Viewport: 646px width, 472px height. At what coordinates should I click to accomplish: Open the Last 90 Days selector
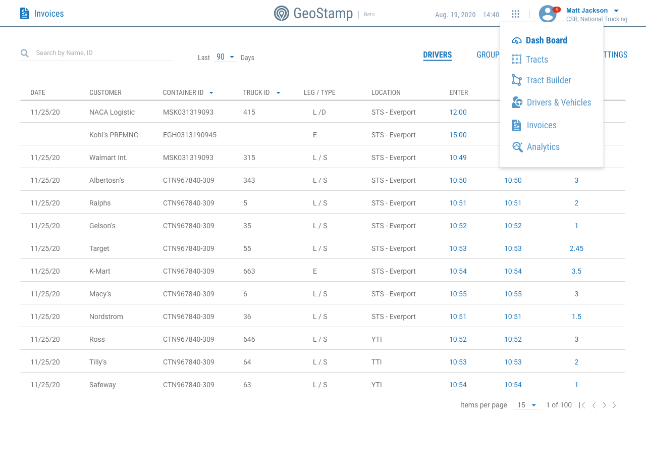pos(225,58)
